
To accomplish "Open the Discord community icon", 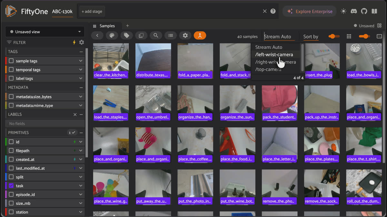I will (x=354, y=11).
